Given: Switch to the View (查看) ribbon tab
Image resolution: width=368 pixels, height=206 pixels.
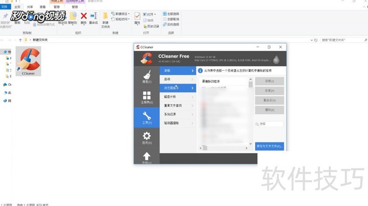Looking at the screenshot, I should tap(42, 7).
